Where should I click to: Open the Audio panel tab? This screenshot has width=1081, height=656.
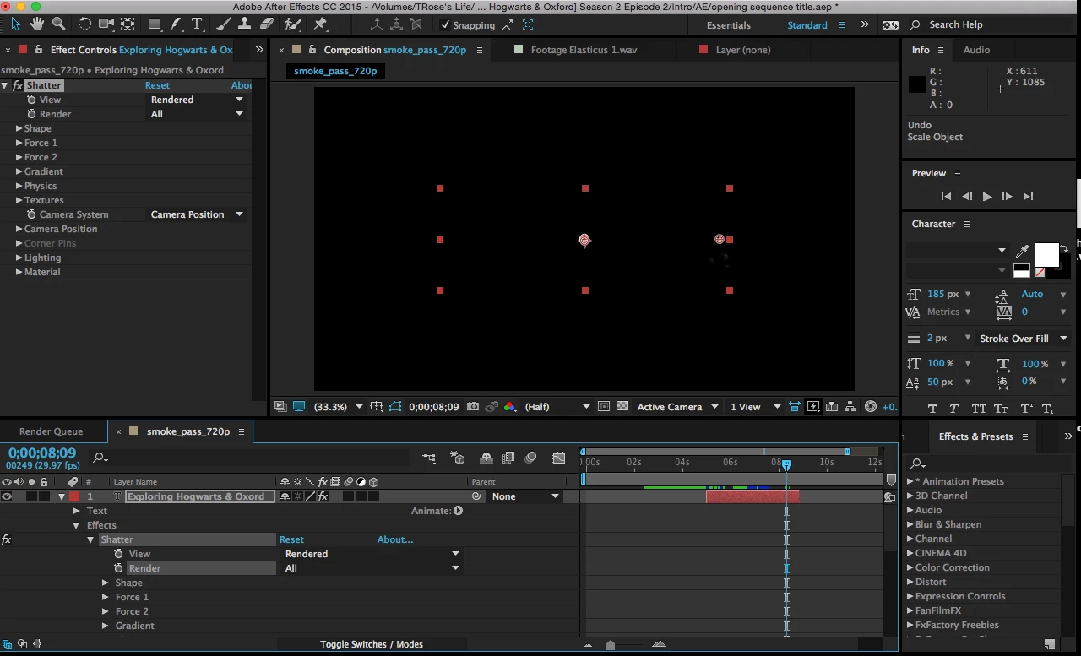click(976, 50)
